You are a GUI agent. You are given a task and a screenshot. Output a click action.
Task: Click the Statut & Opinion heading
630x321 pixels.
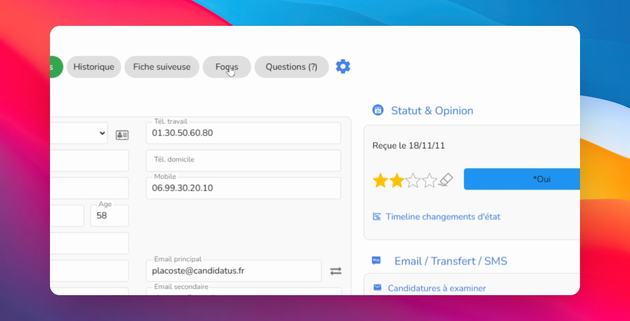click(x=432, y=111)
